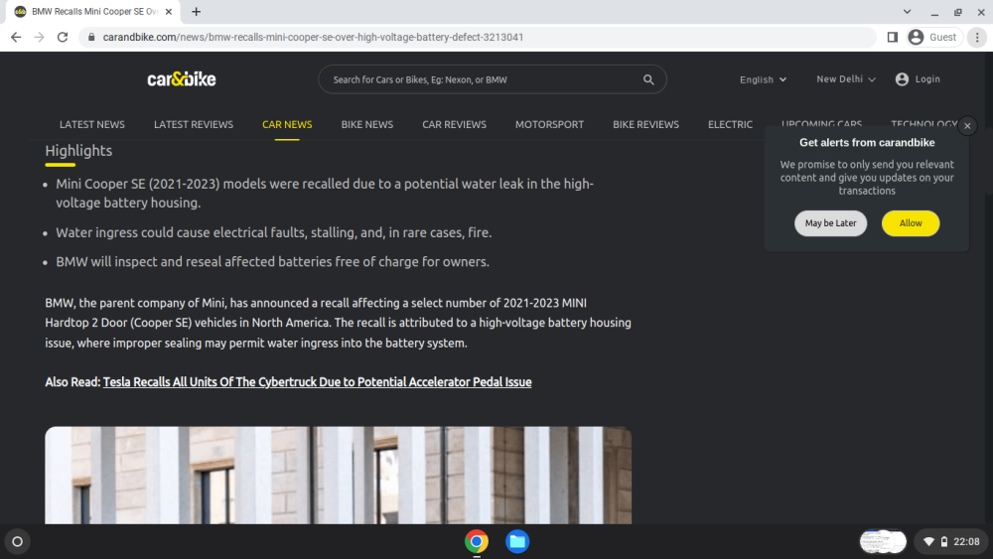Expand the tab search chevron
Image resolution: width=993 pixels, height=559 pixels.
pos(907,11)
